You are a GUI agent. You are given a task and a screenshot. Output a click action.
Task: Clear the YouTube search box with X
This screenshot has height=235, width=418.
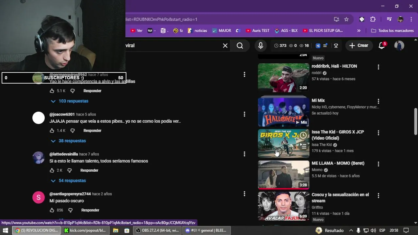(x=225, y=46)
